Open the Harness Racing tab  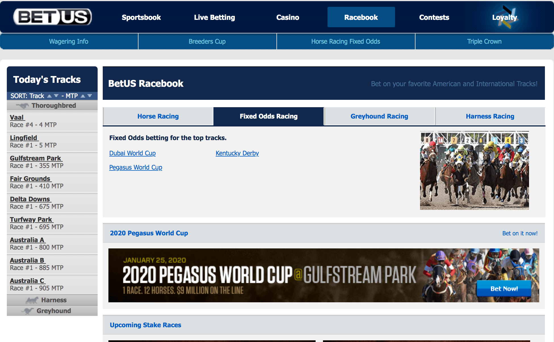(490, 116)
